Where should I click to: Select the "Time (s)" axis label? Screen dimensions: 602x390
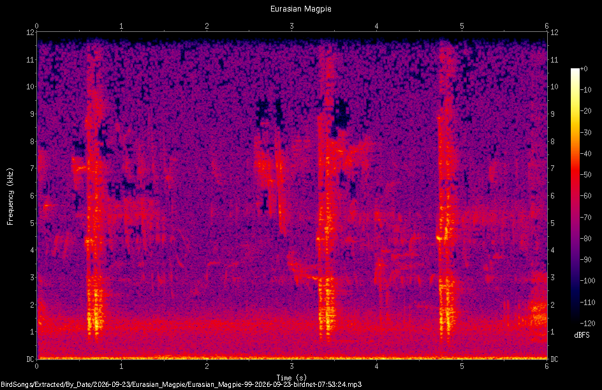pos(291,377)
